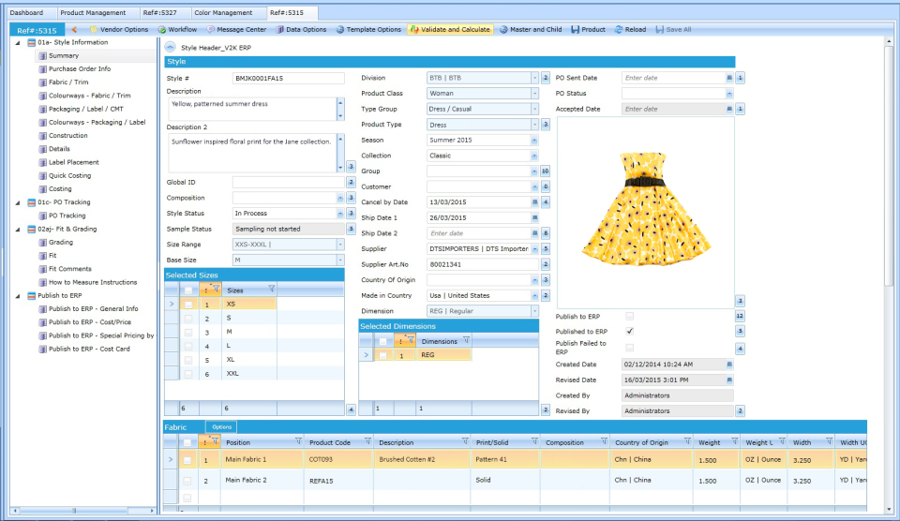Open Message Center
The image size is (900, 521).
point(236,29)
